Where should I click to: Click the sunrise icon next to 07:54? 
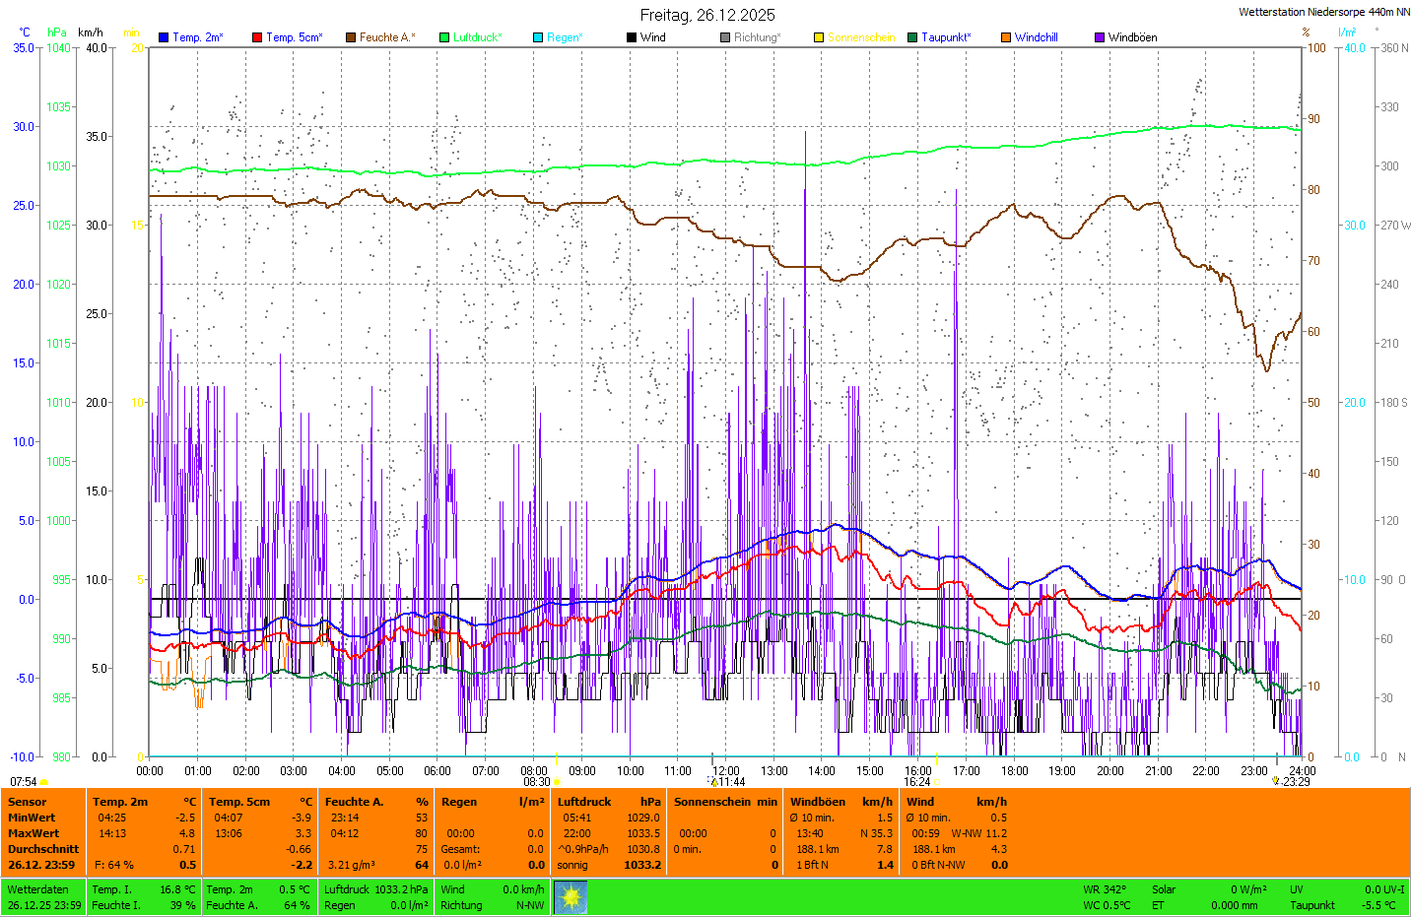click(44, 782)
